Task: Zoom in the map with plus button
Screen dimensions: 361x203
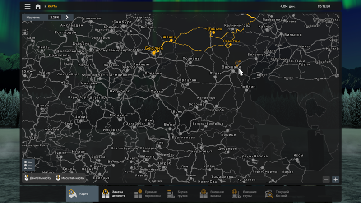Action: pyautogui.click(x=335, y=179)
